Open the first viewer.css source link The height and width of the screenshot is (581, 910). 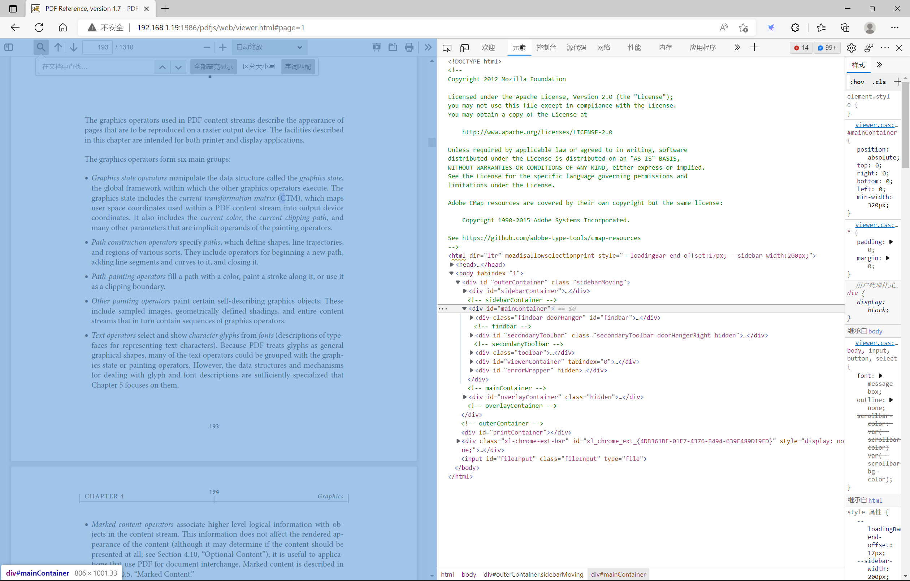pos(876,125)
